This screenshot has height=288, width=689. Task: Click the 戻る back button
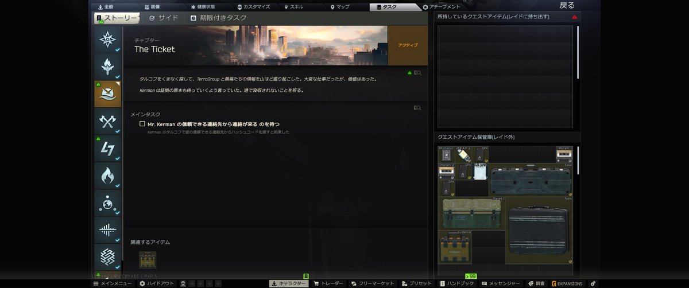point(567,6)
